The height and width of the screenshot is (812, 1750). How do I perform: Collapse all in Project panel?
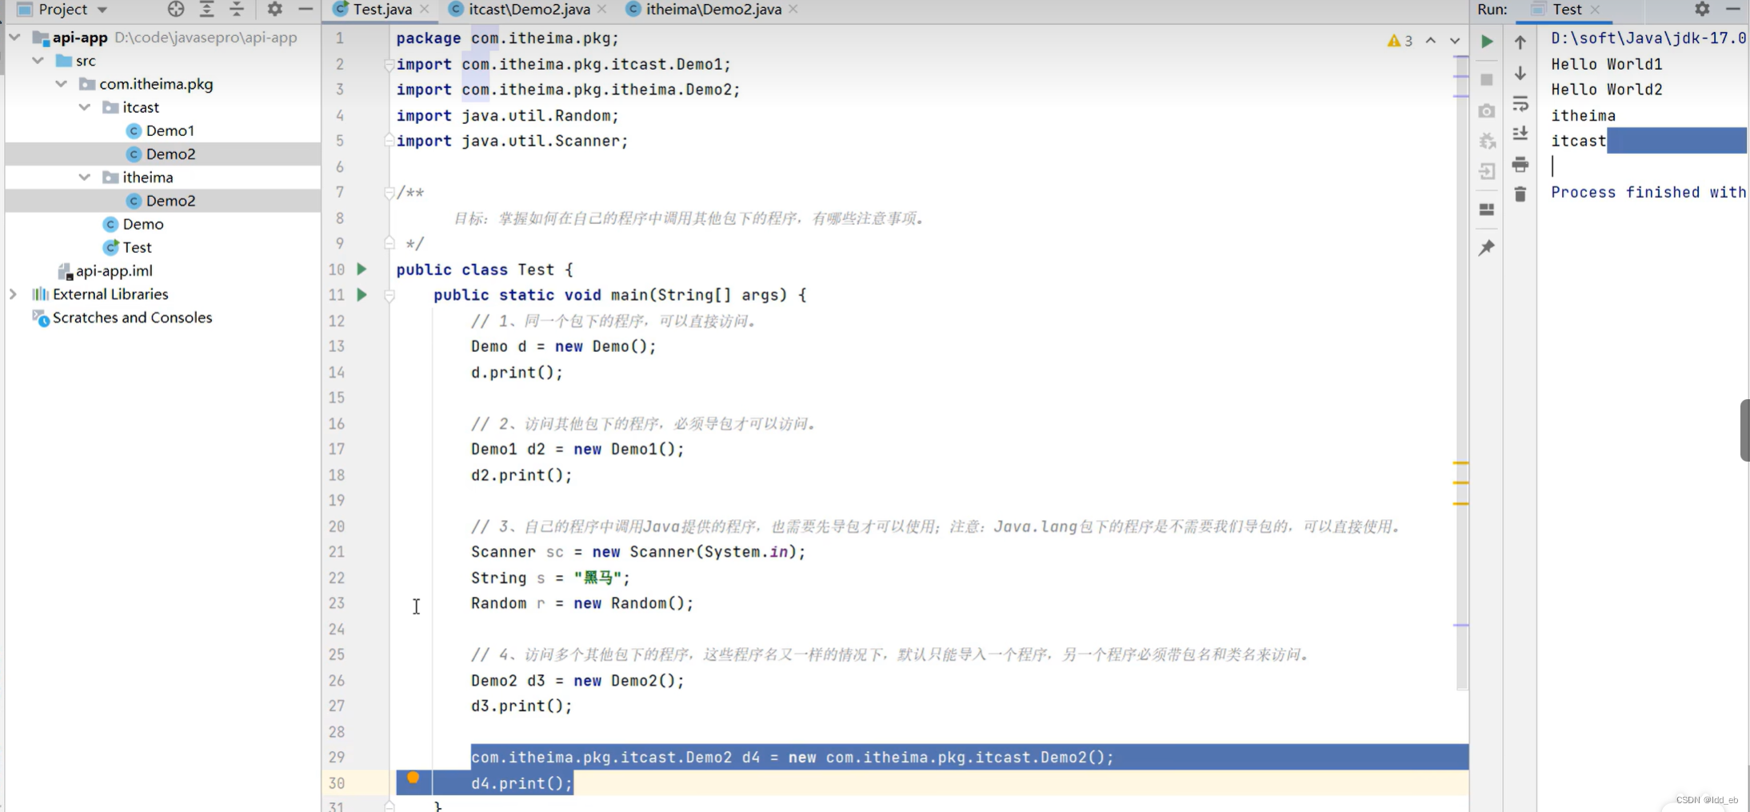pyautogui.click(x=237, y=10)
